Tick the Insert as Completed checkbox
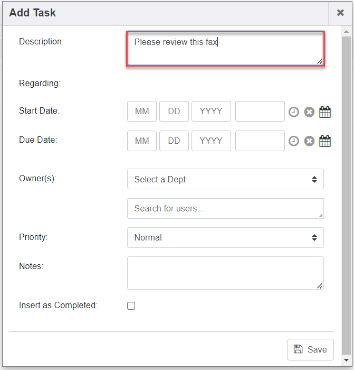354x370 pixels. pos(131,306)
